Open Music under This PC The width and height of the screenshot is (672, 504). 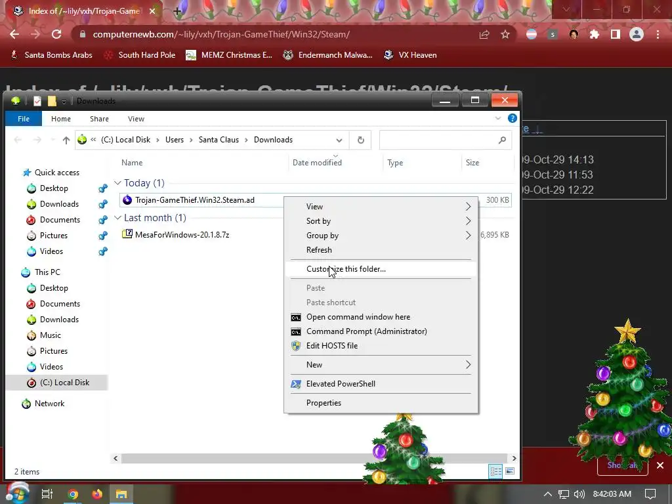pyautogui.click(x=50, y=335)
